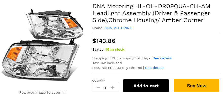Focus the quantity field showing 1

click(x=105, y=88)
